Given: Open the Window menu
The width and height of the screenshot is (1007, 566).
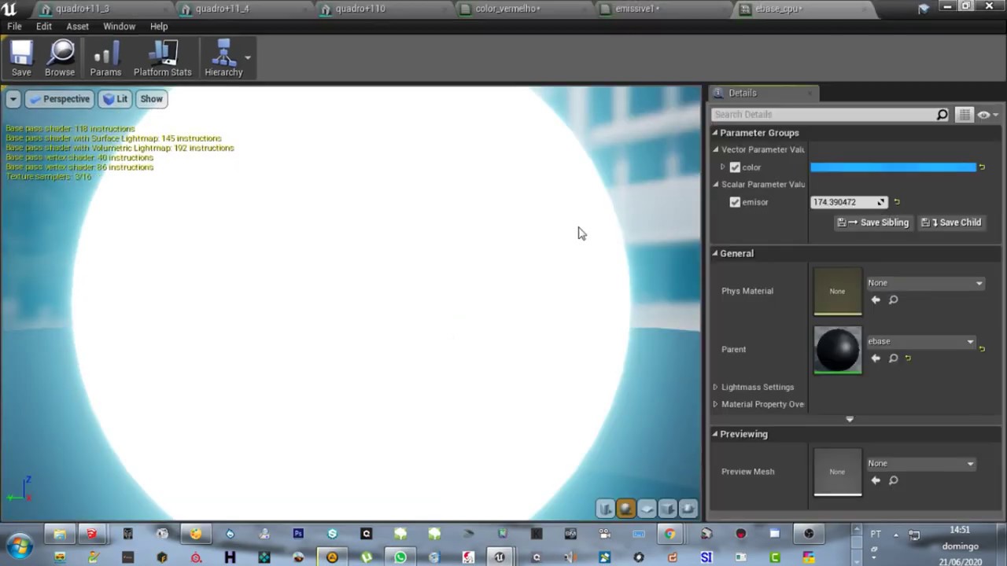Looking at the screenshot, I should [x=120, y=26].
